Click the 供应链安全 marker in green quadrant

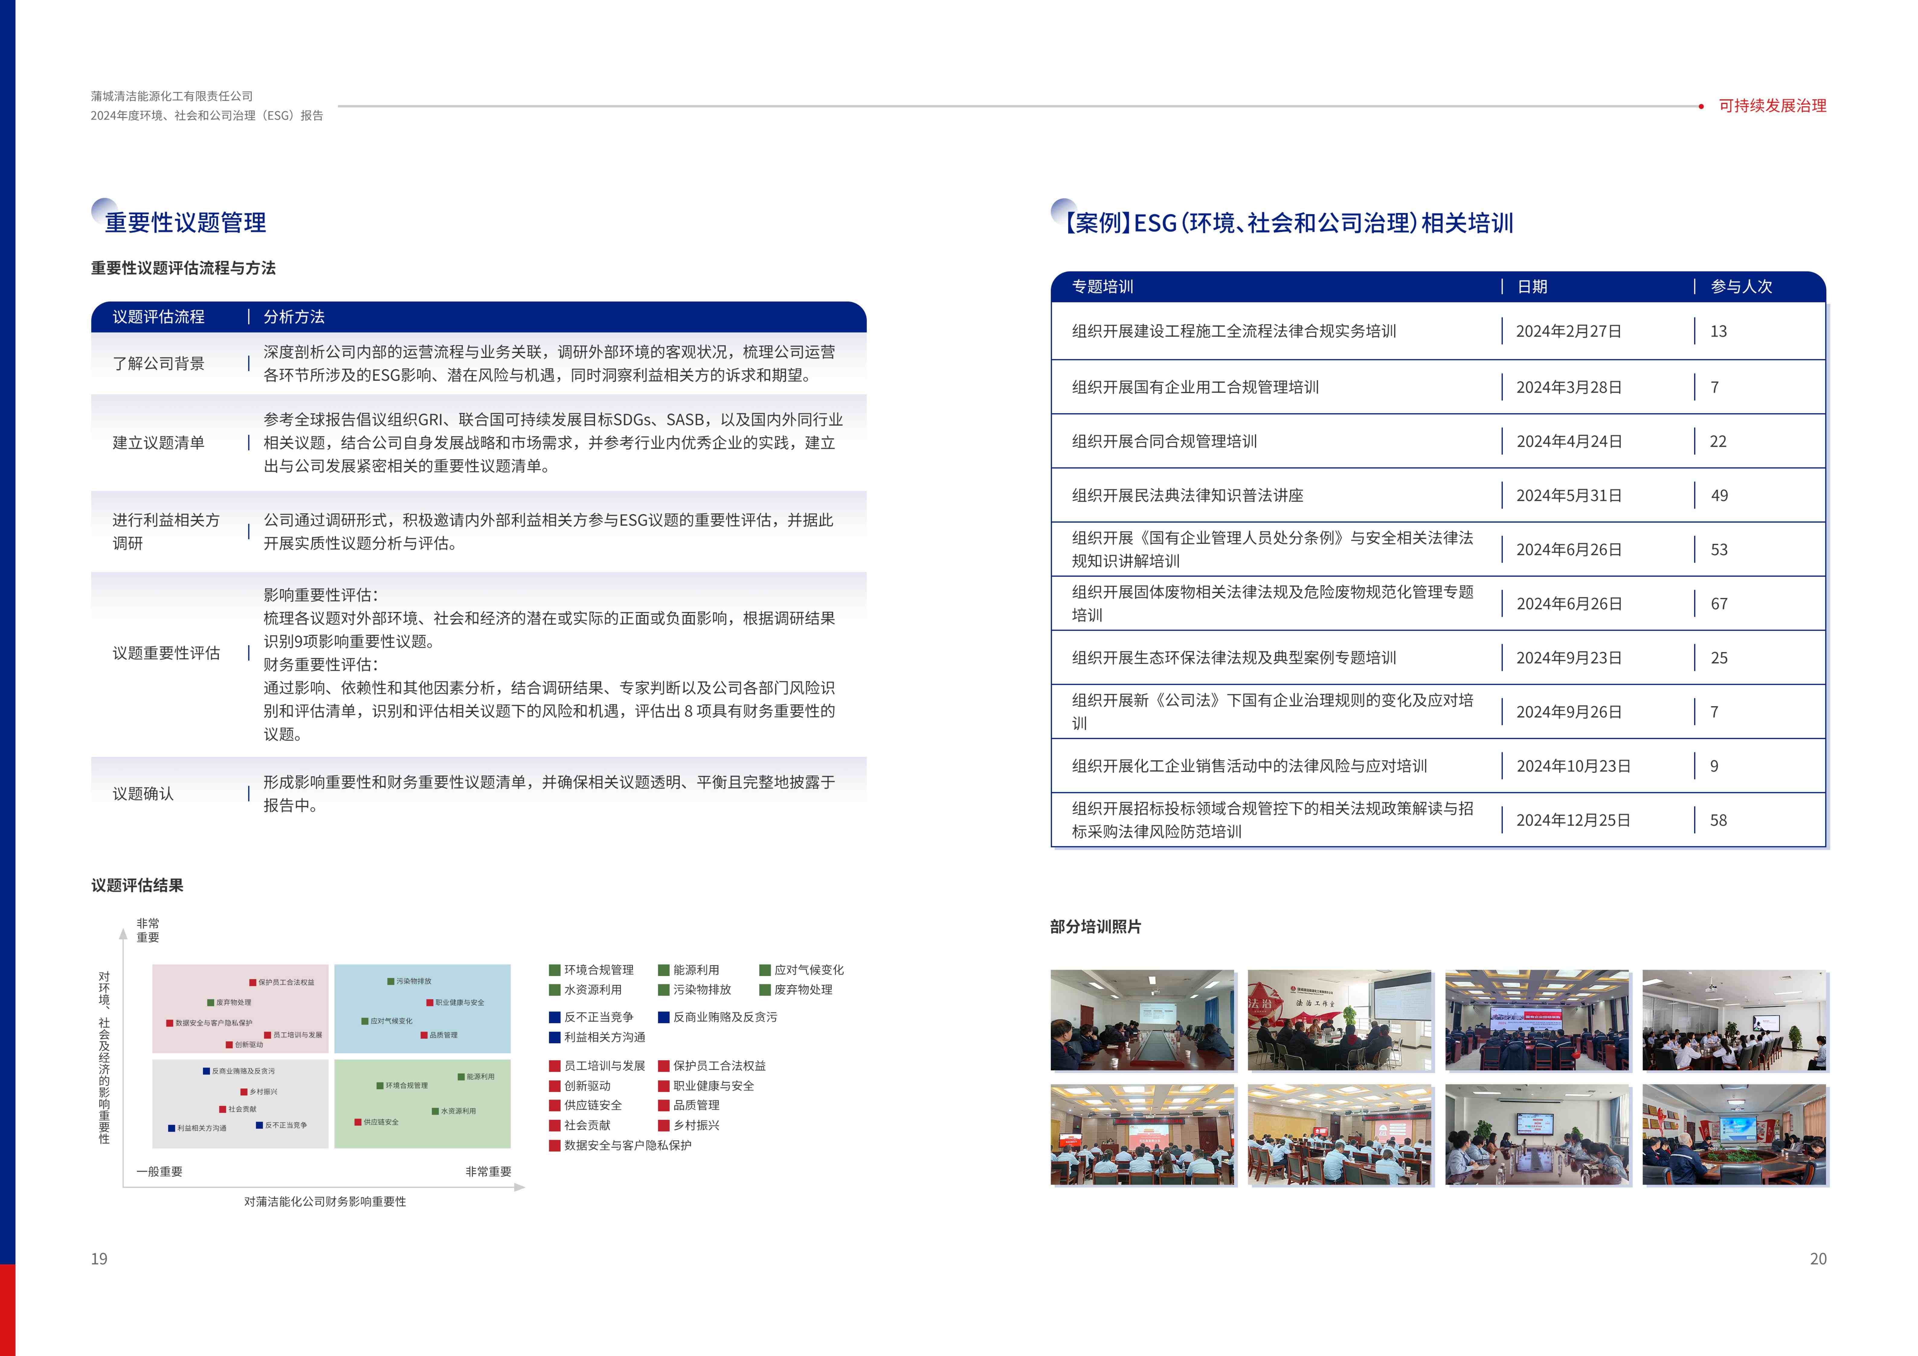click(x=358, y=1122)
